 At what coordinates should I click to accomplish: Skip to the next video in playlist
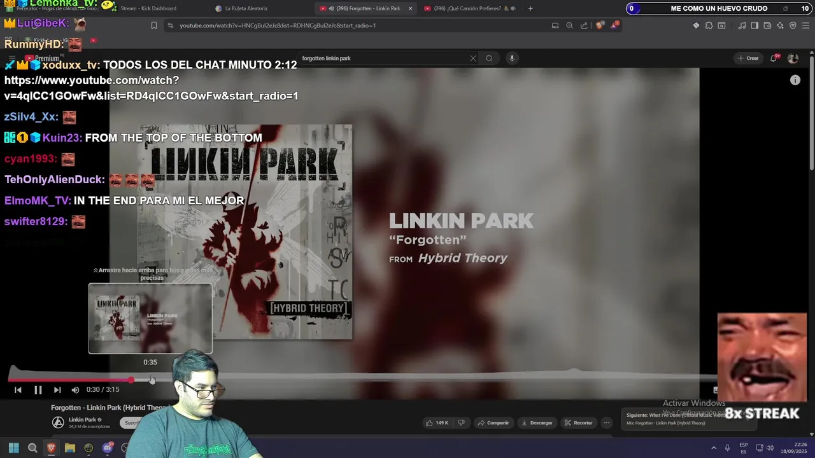tap(57, 390)
